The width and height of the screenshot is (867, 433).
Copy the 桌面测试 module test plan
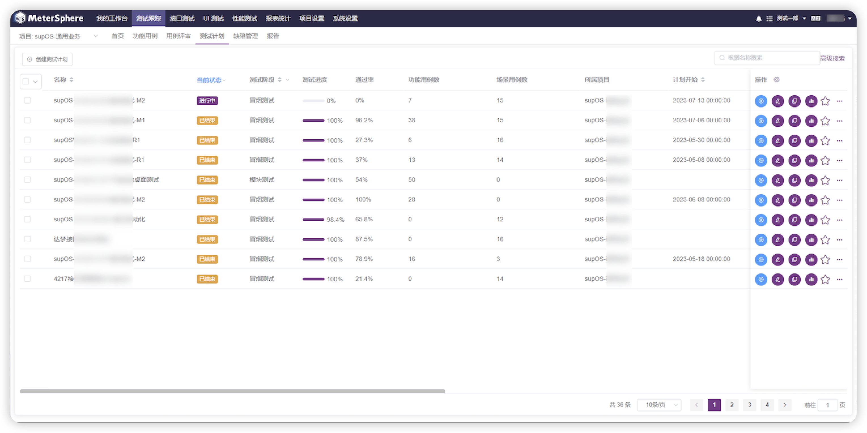(x=795, y=180)
